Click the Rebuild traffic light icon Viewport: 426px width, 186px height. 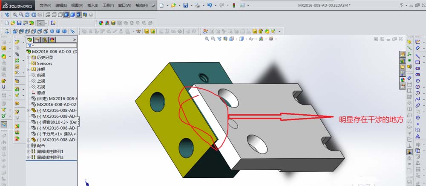[x=233, y=5]
